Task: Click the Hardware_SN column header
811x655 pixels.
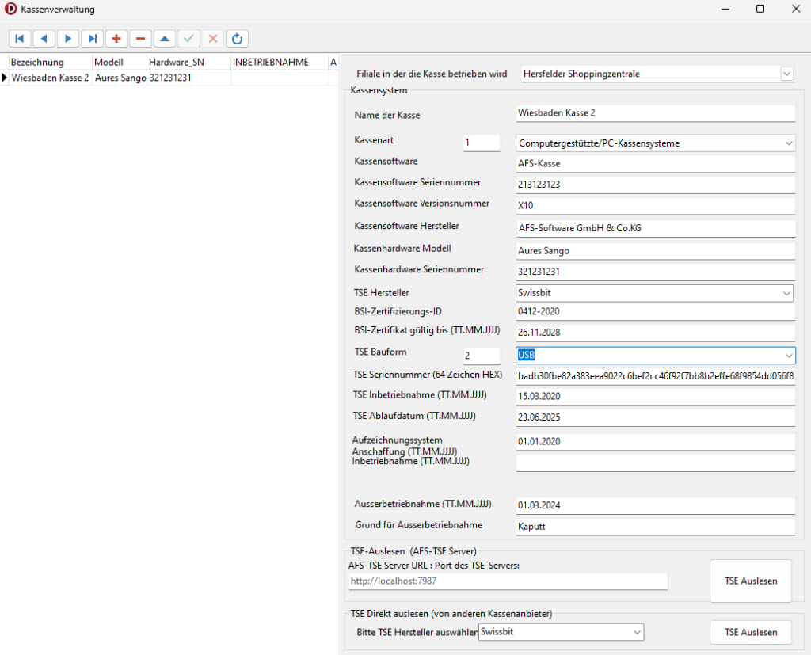Action: point(188,62)
